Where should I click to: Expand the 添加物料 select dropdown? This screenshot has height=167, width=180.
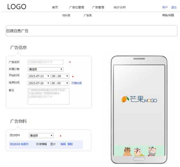tap(41, 136)
